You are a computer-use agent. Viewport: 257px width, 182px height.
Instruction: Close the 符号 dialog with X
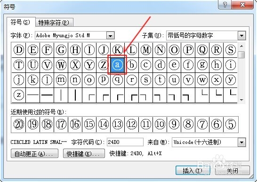coord(242,5)
